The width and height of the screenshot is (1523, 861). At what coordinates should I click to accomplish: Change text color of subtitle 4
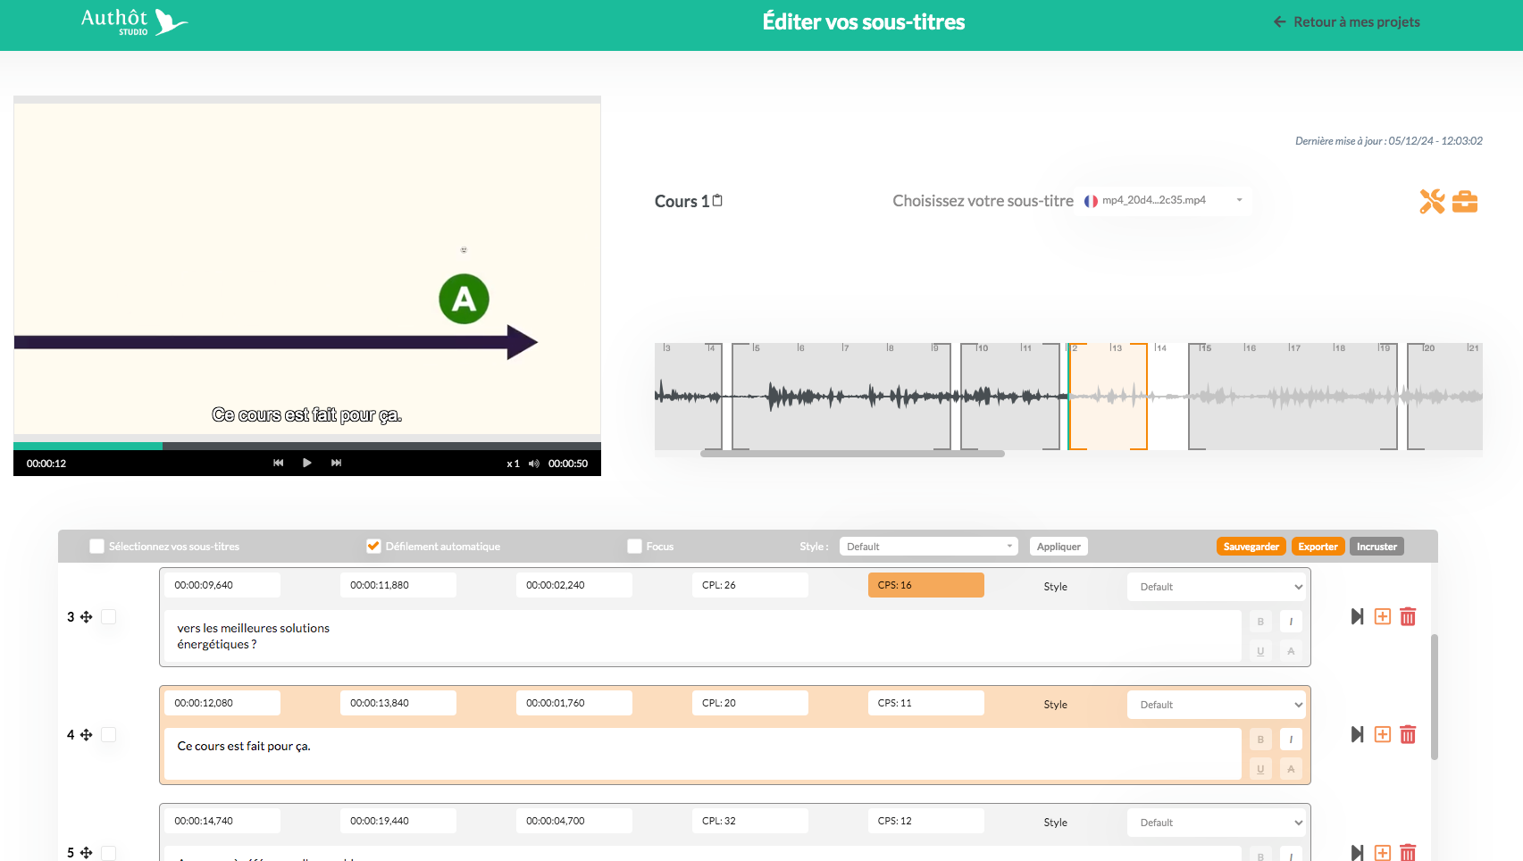point(1291,769)
